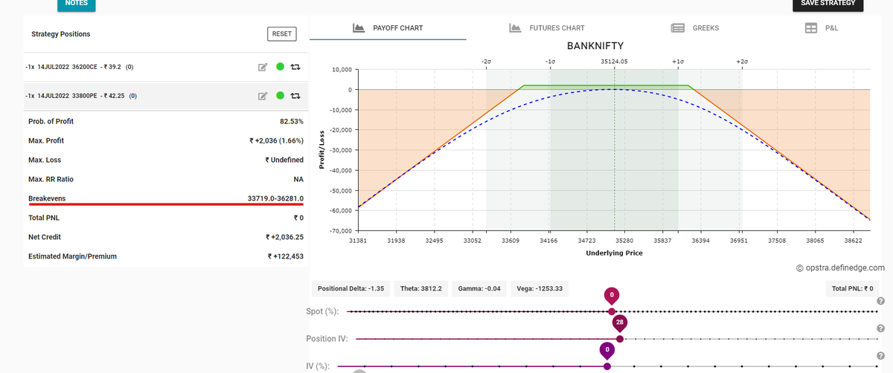Click the SAVE STRATEGY button

pyautogui.click(x=828, y=4)
